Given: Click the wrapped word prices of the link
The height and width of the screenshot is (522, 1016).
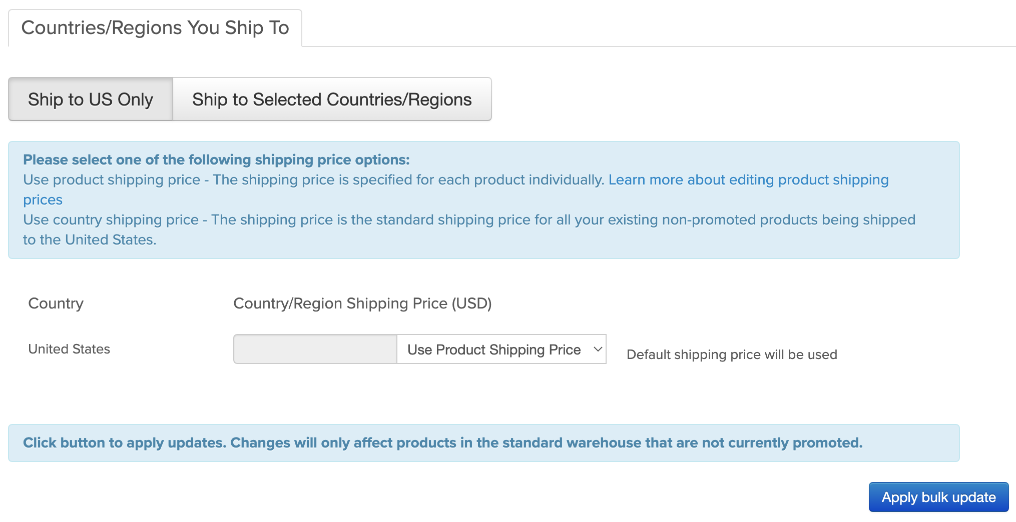Looking at the screenshot, I should point(43,200).
